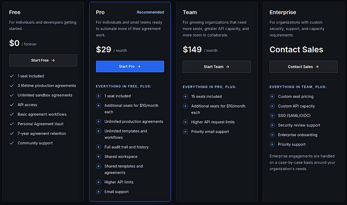This screenshot has width=347, height=205.
Task: Click EVERYTHING IN TEAM, PLUS: heading
Action: [x=298, y=87]
